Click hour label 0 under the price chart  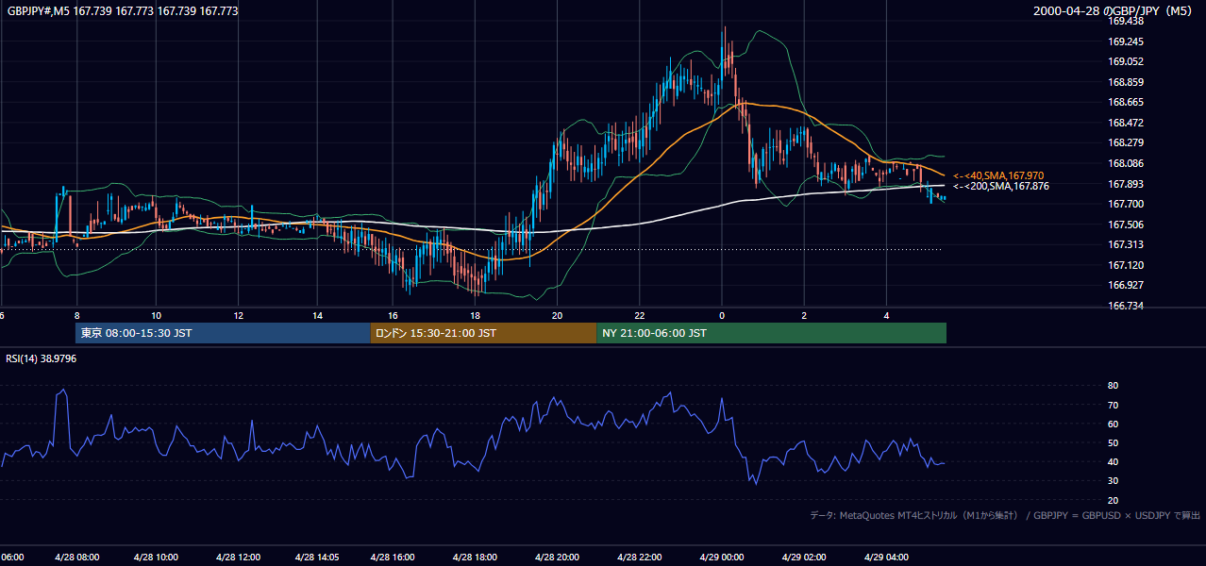tap(722, 315)
